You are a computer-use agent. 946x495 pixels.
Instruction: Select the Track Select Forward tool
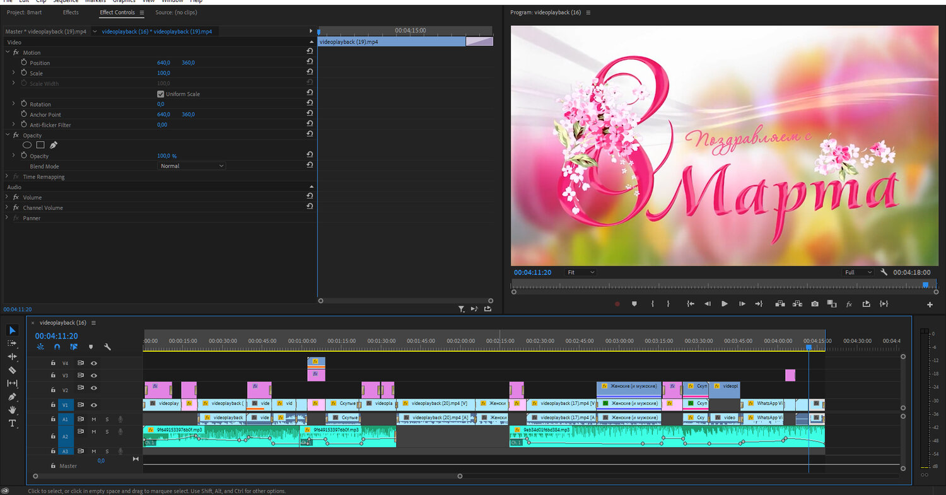click(x=13, y=344)
